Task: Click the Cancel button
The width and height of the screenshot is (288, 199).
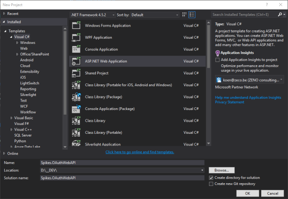Action: pyautogui.click(x=273, y=193)
